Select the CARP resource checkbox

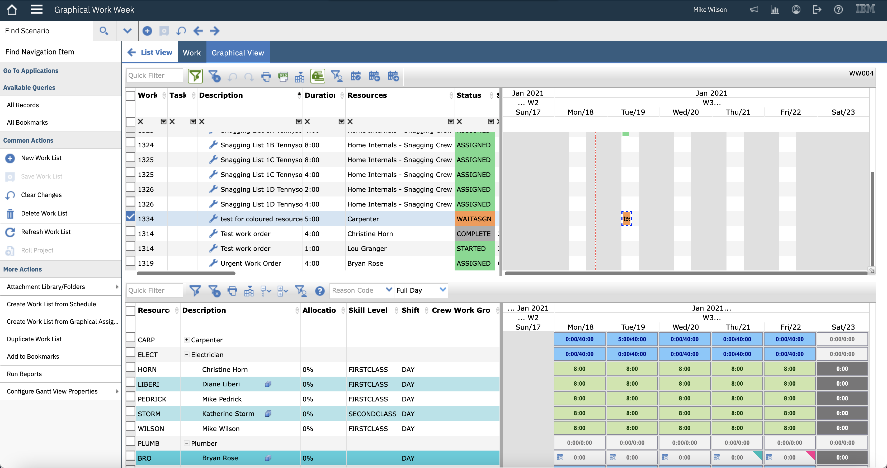(130, 338)
